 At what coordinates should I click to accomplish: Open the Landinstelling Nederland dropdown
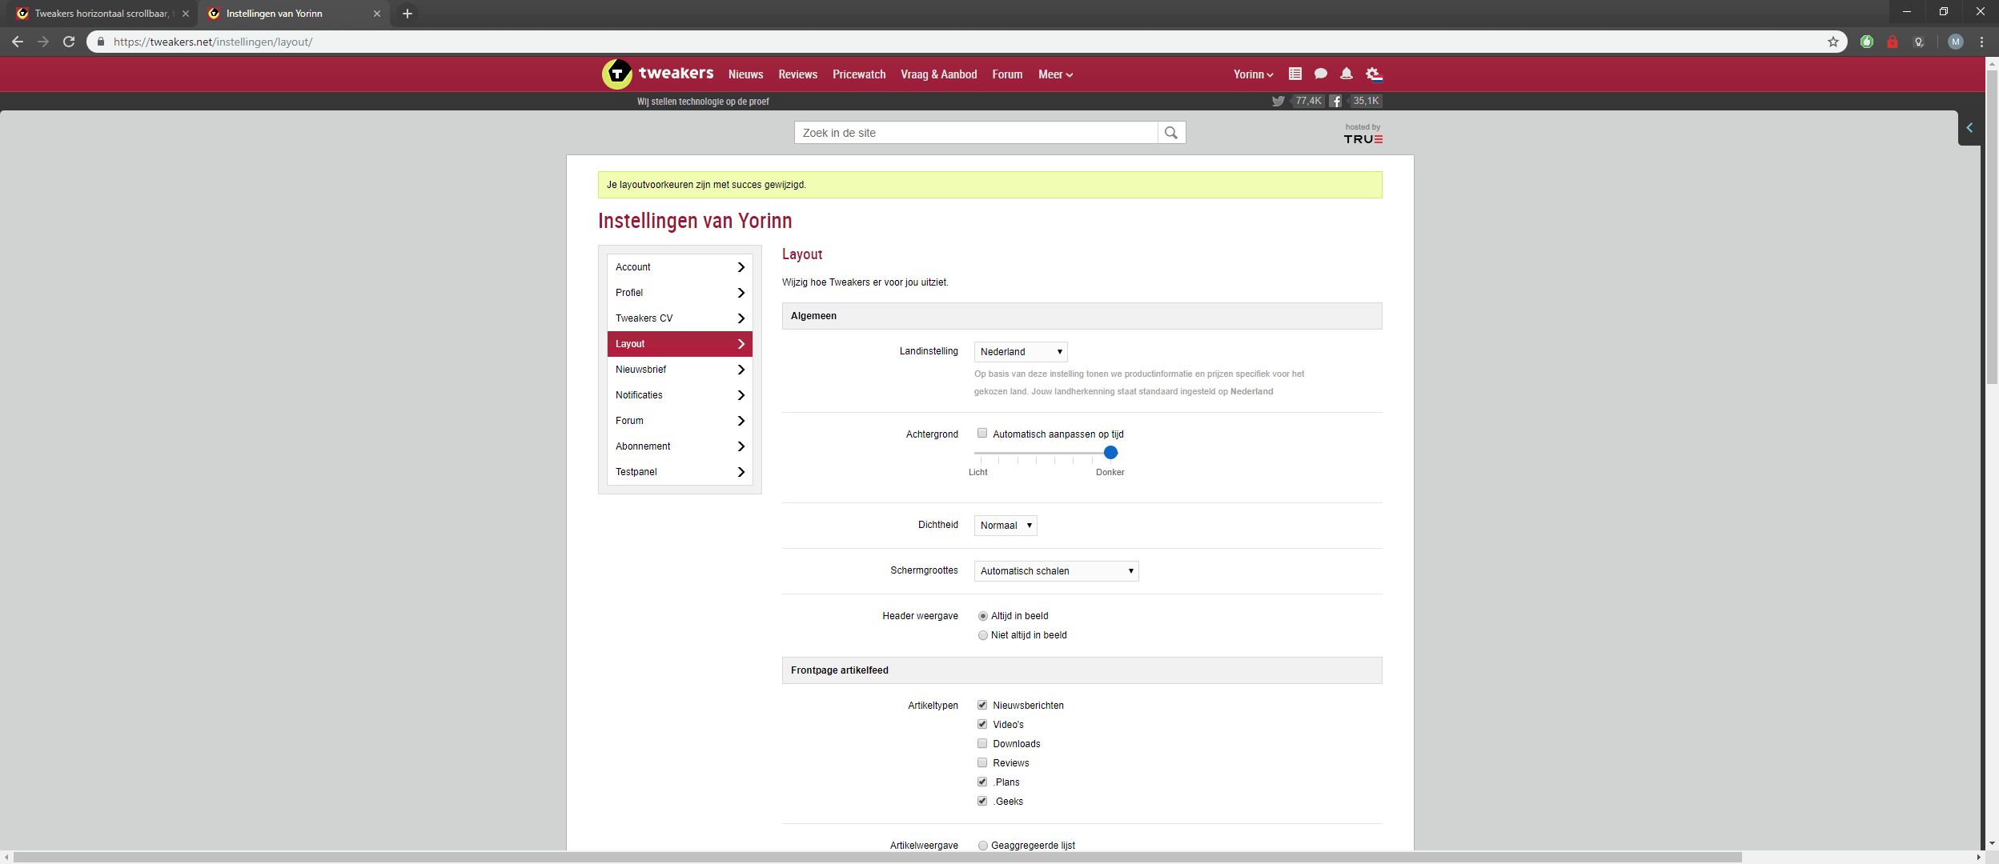[x=1020, y=352]
